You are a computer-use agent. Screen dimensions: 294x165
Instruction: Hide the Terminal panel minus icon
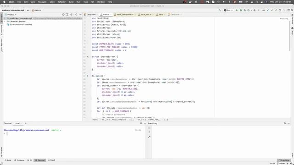145,123
